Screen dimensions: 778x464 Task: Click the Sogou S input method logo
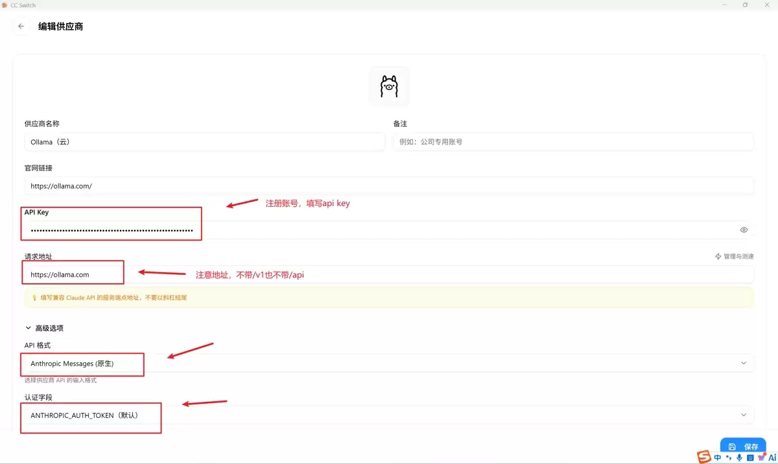pos(704,458)
